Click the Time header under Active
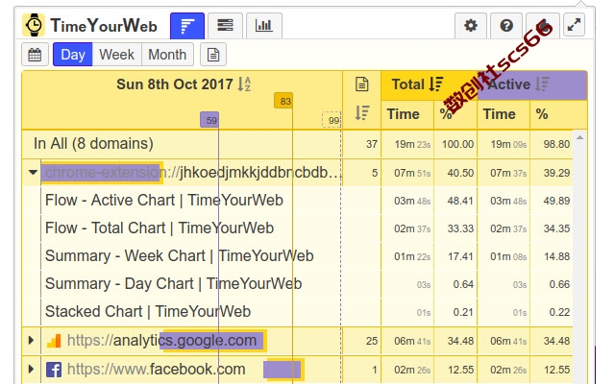This screenshot has height=384, width=615. pyautogui.click(x=500, y=114)
